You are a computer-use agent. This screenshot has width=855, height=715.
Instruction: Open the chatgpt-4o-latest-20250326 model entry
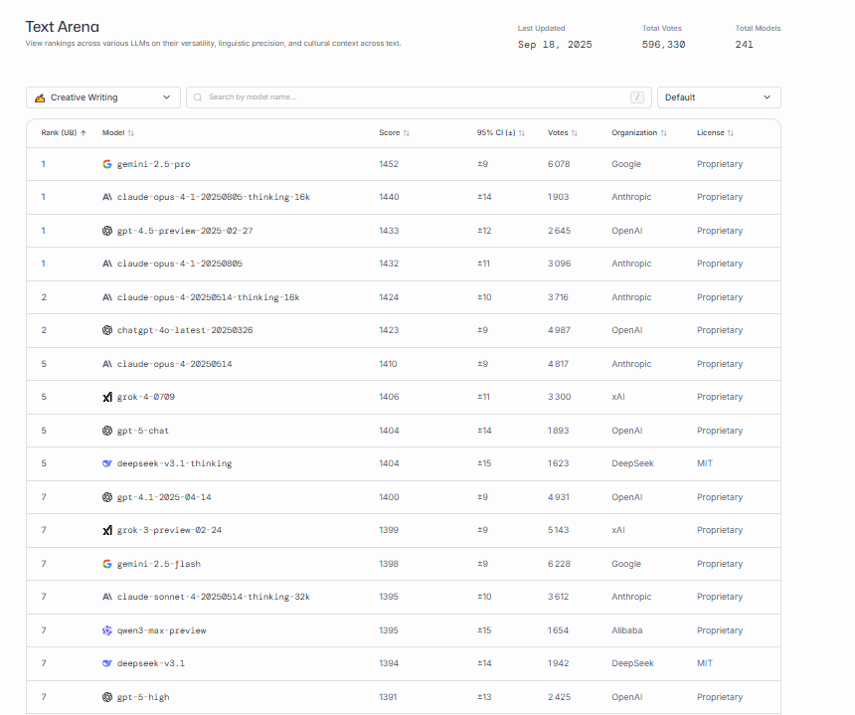[x=184, y=330]
